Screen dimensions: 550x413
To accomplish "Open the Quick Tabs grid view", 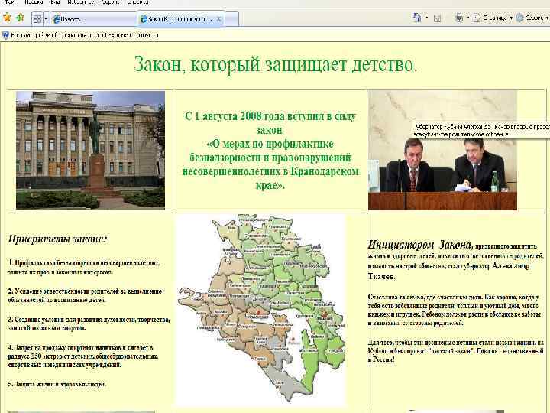I will pyautogui.click(x=37, y=18).
